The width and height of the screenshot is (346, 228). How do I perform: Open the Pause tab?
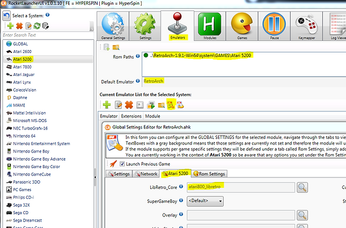point(274,26)
